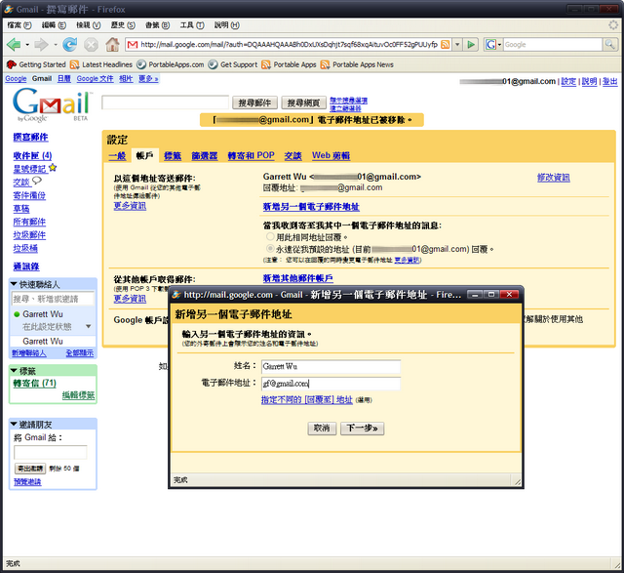
Task: Click the star icon beside 星號標記
Action: (x=53, y=168)
